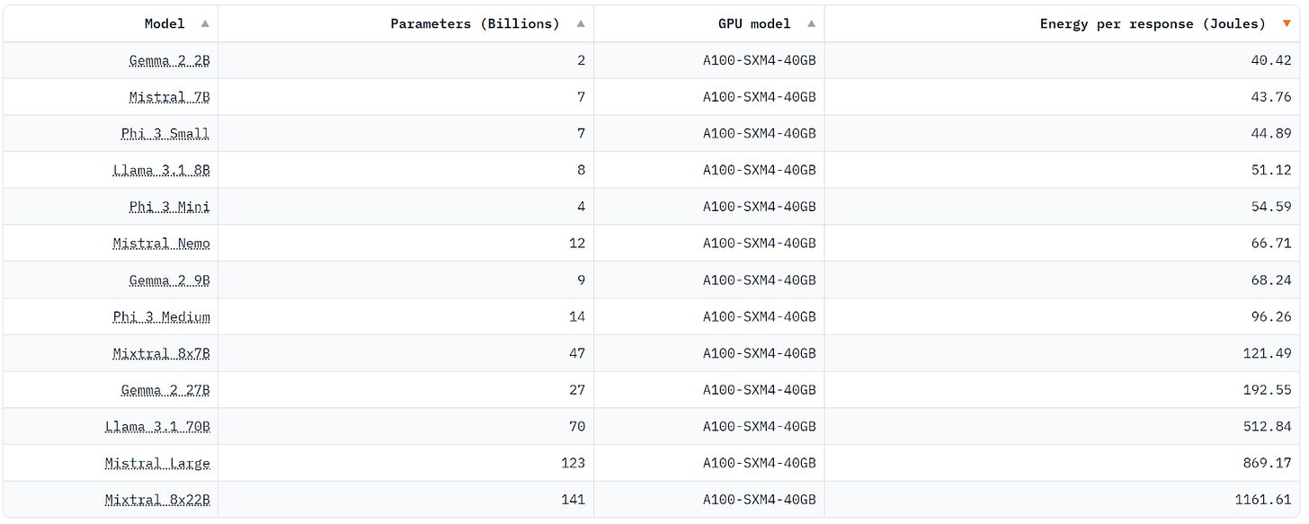Open the Llama 3.1 70B link
This screenshot has height=524, width=1309.
coord(157,427)
